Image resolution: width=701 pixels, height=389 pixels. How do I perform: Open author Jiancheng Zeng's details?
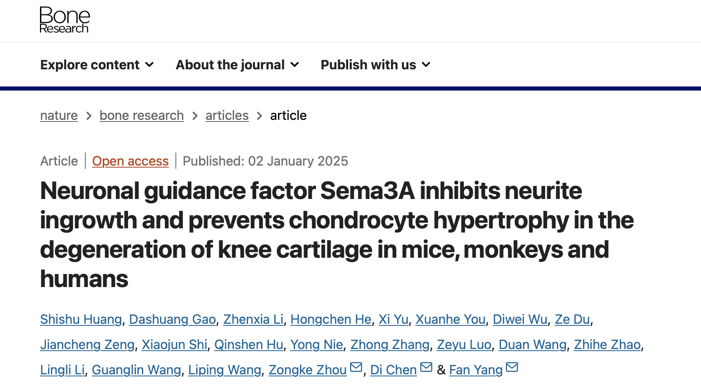click(87, 345)
